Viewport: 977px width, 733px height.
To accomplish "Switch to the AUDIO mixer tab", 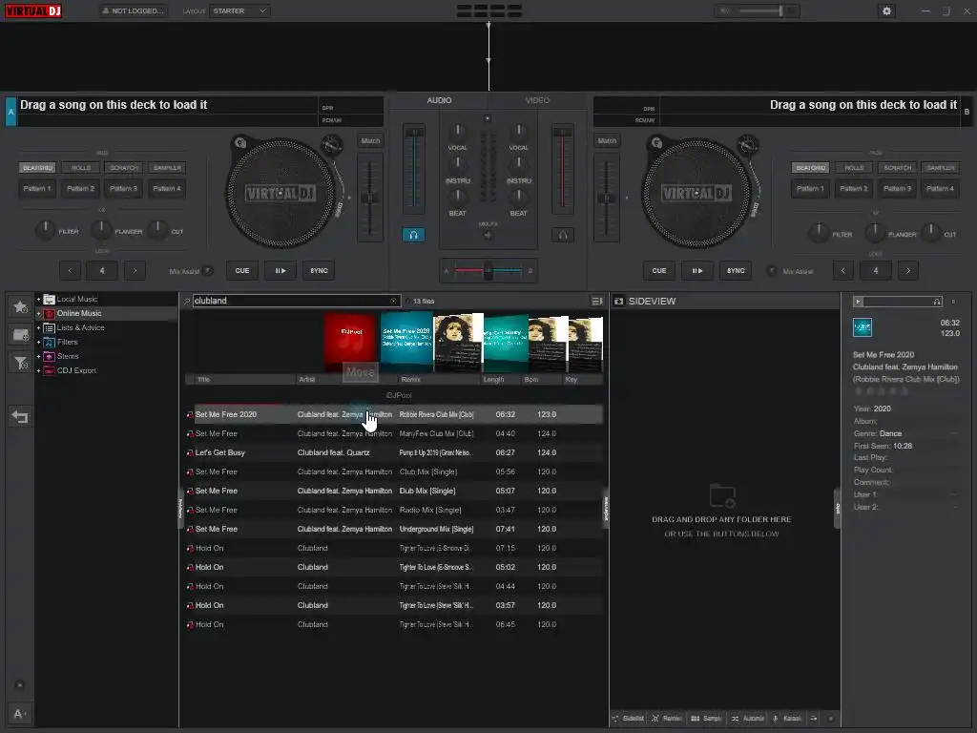I will (x=439, y=100).
